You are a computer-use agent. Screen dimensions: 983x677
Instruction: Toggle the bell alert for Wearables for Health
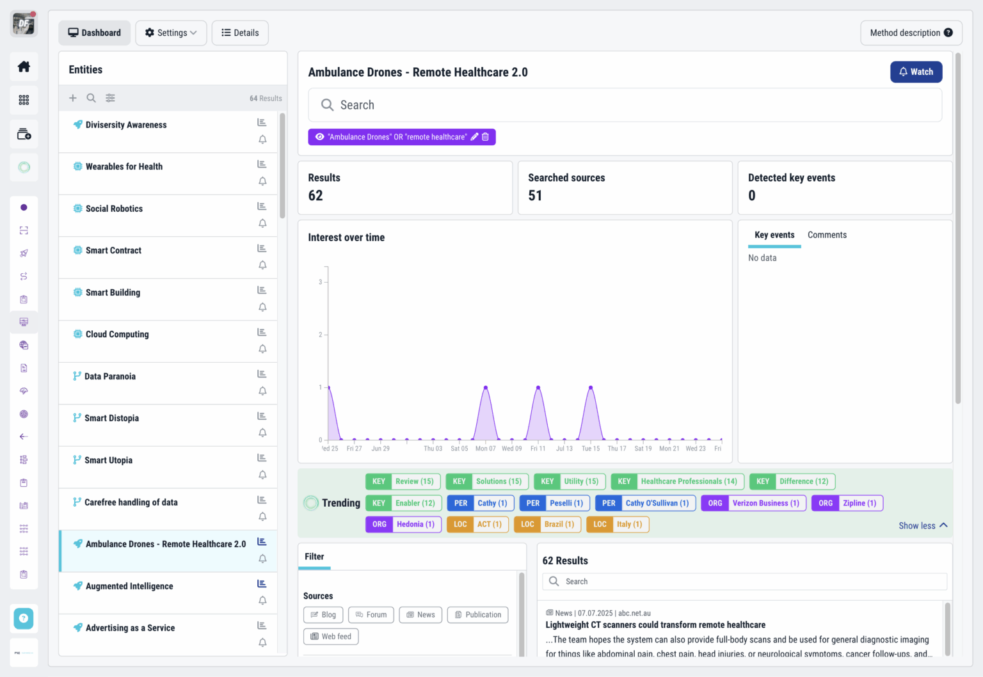coord(262,181)
